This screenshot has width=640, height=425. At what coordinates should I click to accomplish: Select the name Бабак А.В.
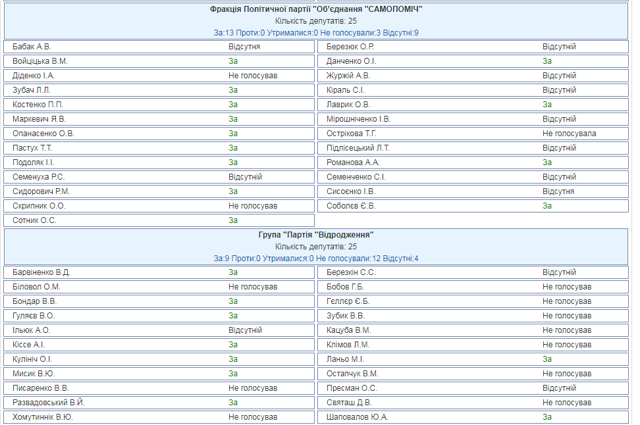coord(32,47)
